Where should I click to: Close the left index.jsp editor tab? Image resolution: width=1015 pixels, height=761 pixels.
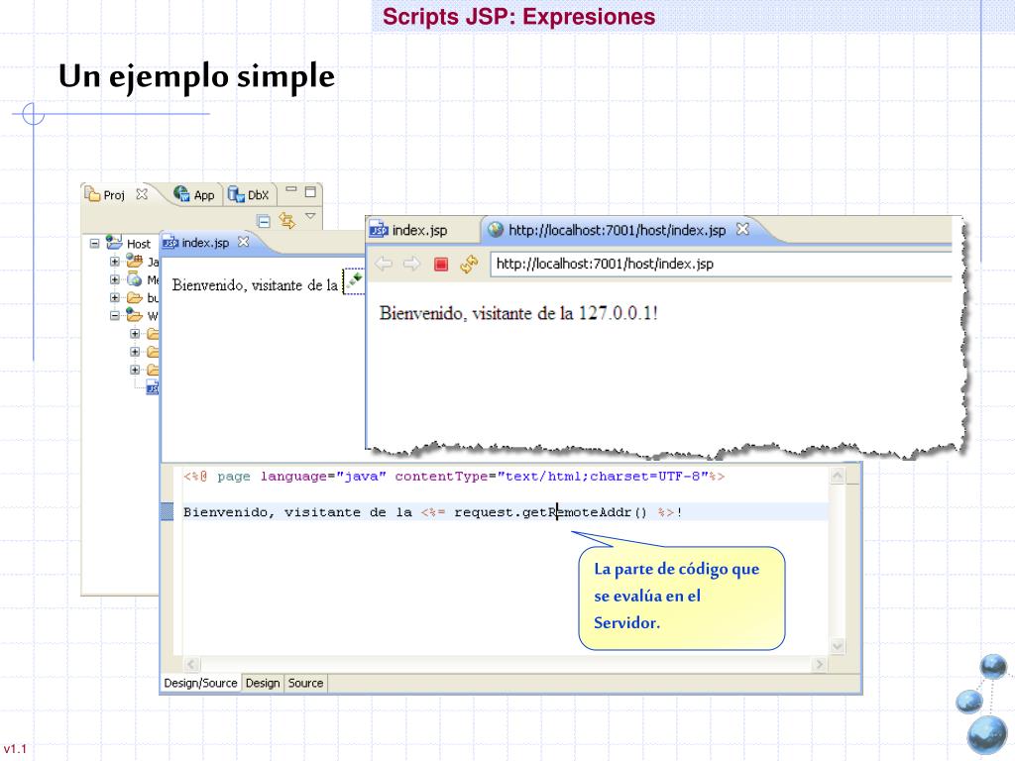(244, 242)
